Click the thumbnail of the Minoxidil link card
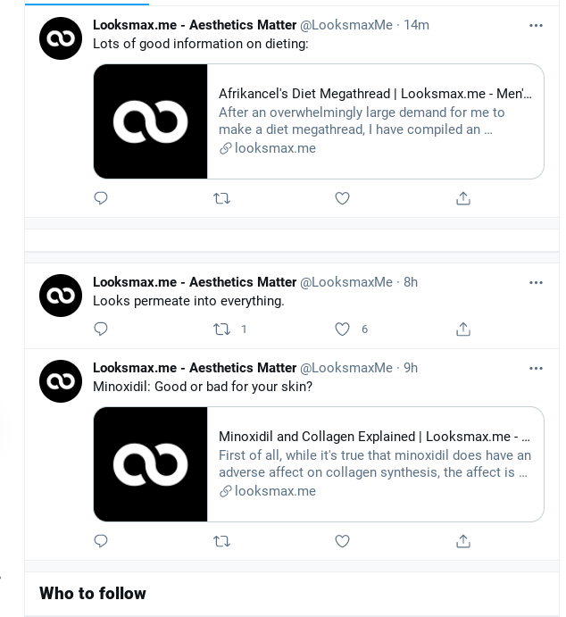Viewport: 566px width, 617px height. [151, 464]
